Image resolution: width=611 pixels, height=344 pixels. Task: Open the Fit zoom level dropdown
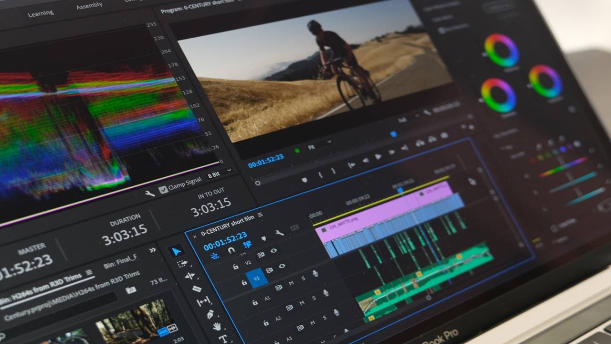pyautogui.click(x=319, y=144)
